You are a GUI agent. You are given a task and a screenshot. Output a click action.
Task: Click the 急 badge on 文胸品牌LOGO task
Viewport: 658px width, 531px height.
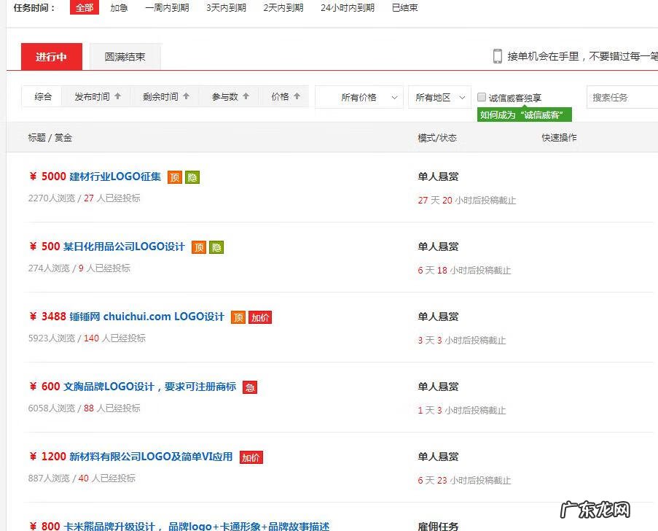[250, 387]
